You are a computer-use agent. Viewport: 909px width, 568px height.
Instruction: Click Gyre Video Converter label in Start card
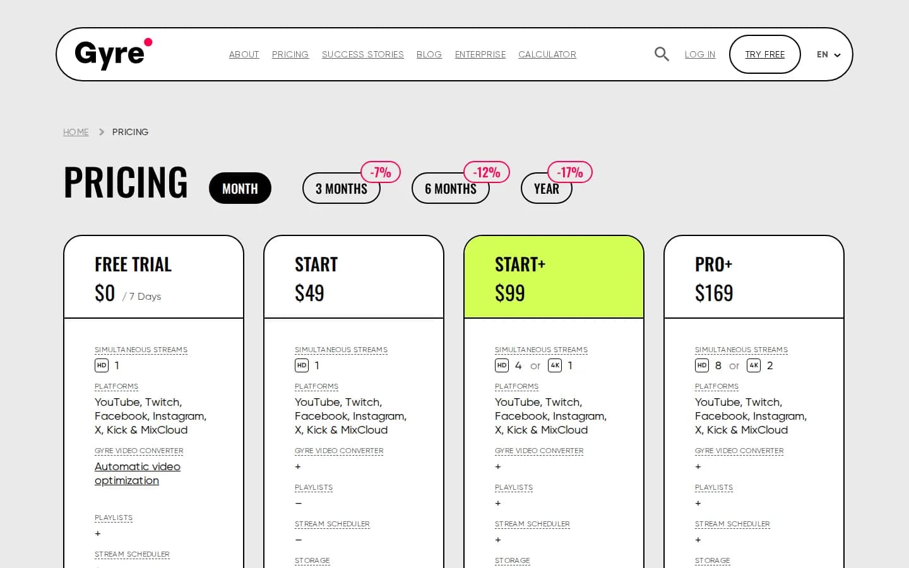point(339,451)
